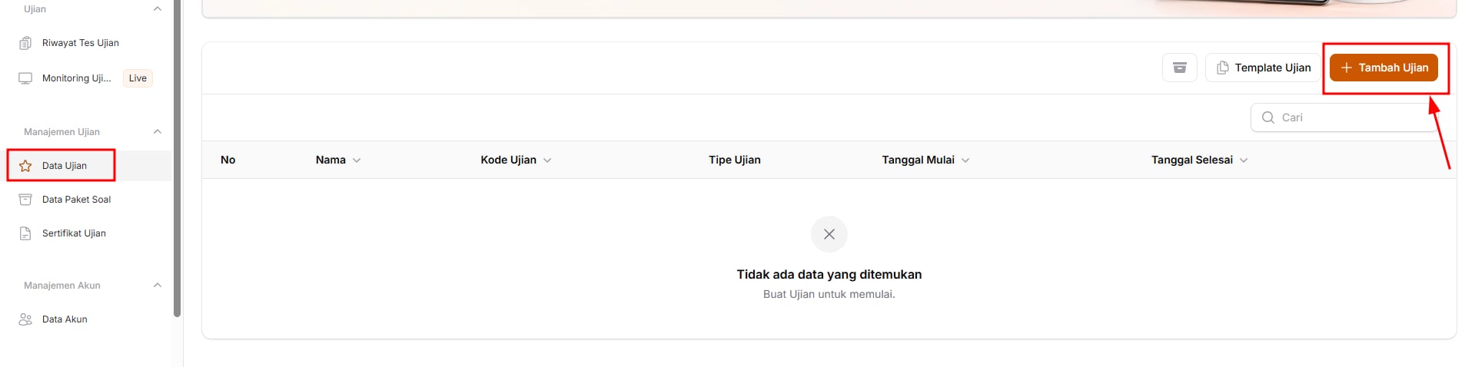Click the document icon beside Sertifikat Ujian
The height and width of the screenshot is (367, 1475).
coord(25,233)
